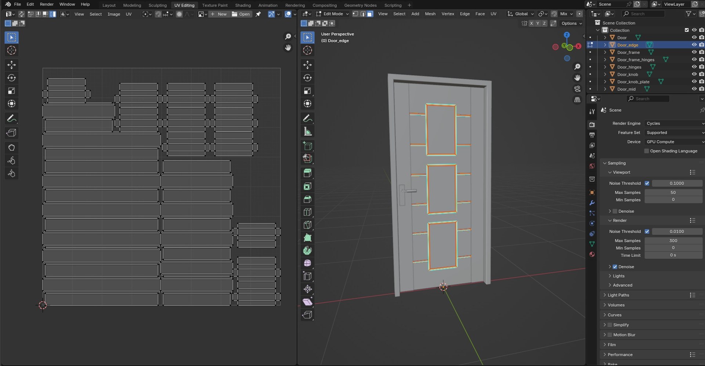Select the Edge Slide tool
This screenshot has width=705, height=366.
pyautogui.click(x=307, y=276)
